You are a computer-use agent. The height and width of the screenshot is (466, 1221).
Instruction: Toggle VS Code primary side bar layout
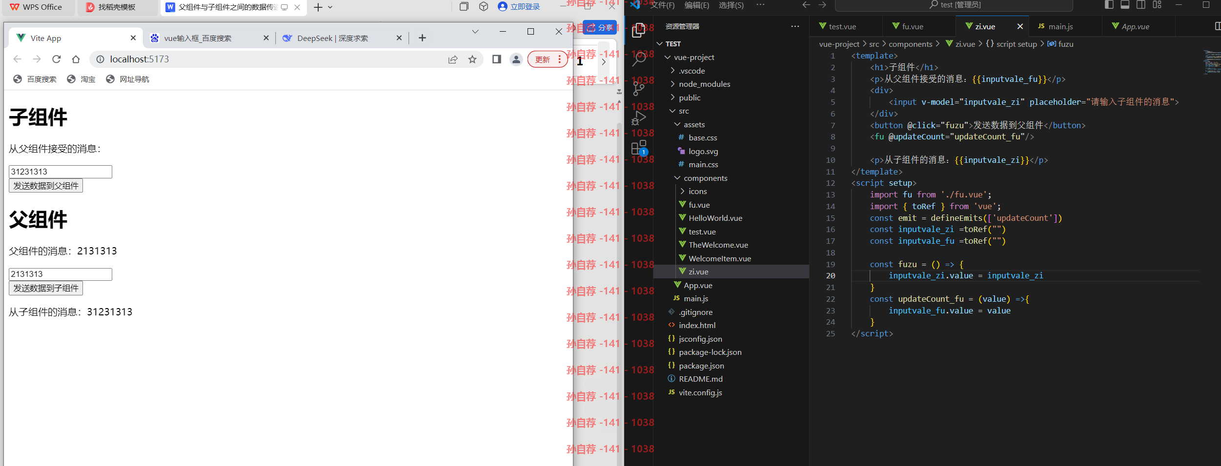click(1109, 5)
